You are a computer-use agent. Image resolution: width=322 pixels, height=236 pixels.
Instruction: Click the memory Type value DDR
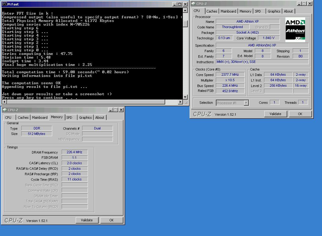click(x=37, y=128)
